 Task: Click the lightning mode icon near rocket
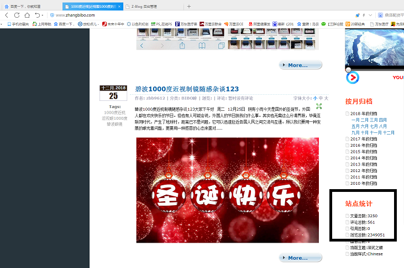tap(364, 15)
